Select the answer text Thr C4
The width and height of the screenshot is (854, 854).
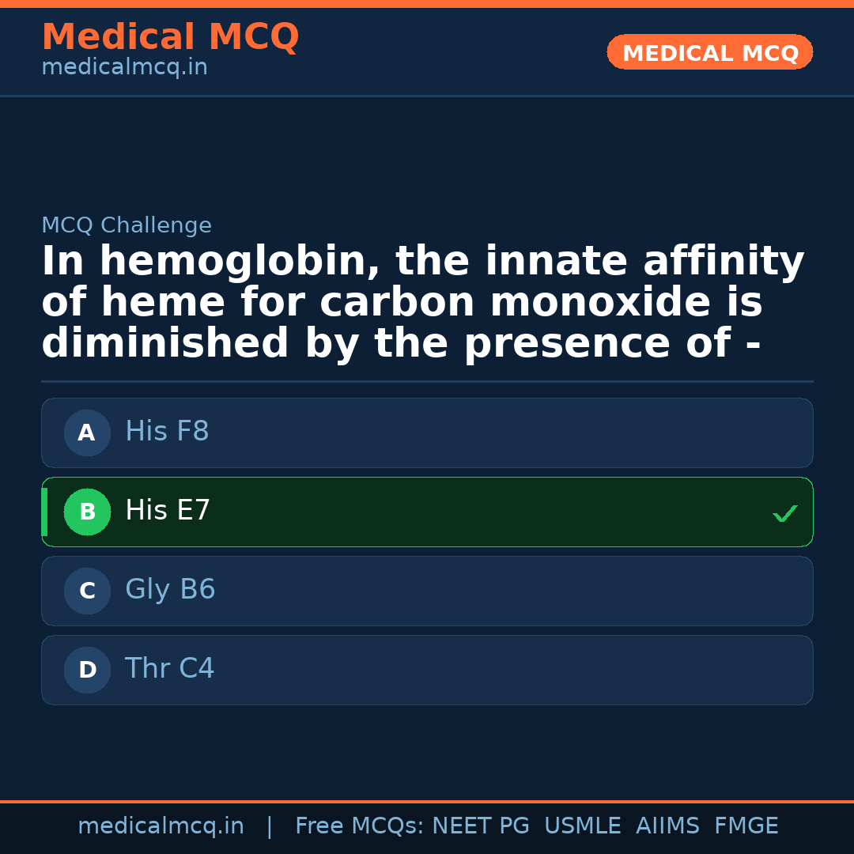click(x=169, y=669)
